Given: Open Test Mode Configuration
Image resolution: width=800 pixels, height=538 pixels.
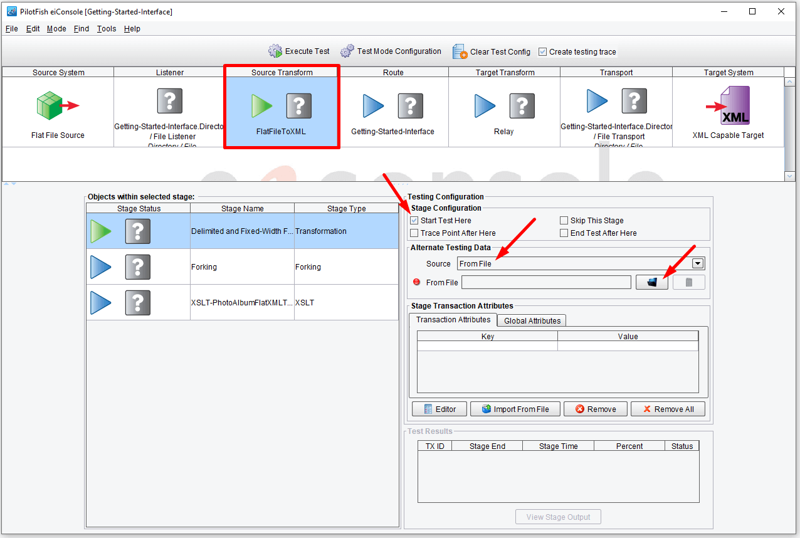Looking at the screenshot, I should coord(391,51).
